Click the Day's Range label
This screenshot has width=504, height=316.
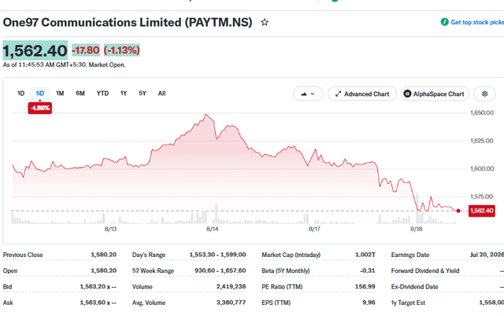(149, 255)
